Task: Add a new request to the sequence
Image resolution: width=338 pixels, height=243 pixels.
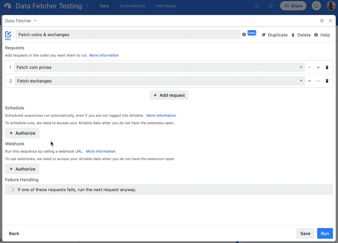Action: point(169,95)
